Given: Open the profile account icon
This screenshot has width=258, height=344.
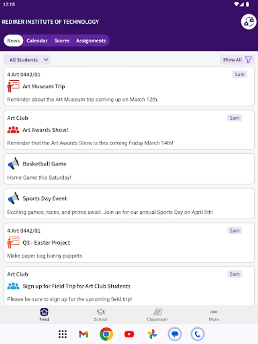Looking at the screenshot, I should pos(248,22).
